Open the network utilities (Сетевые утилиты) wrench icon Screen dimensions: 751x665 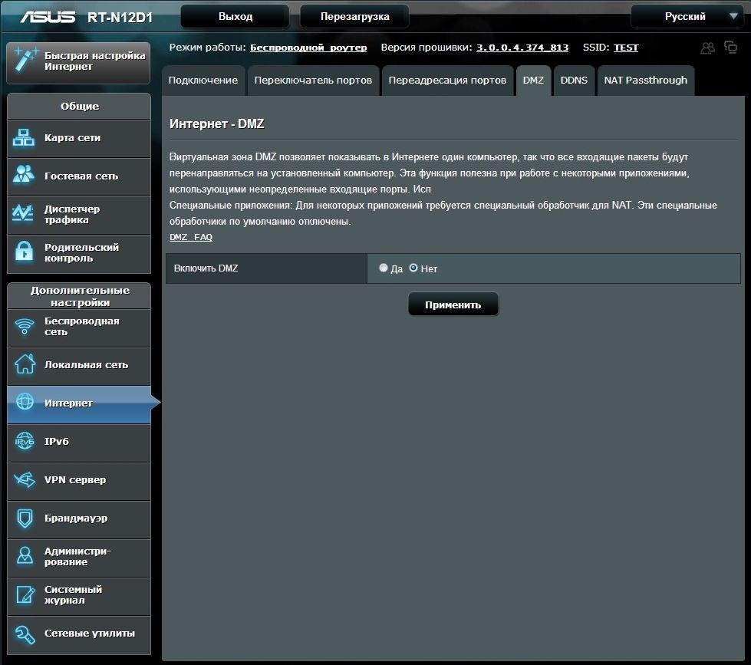[25, 634]
